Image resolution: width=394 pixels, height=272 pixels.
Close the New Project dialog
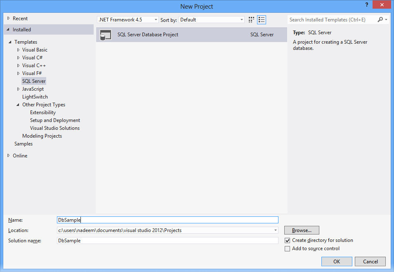click(382, 5)
